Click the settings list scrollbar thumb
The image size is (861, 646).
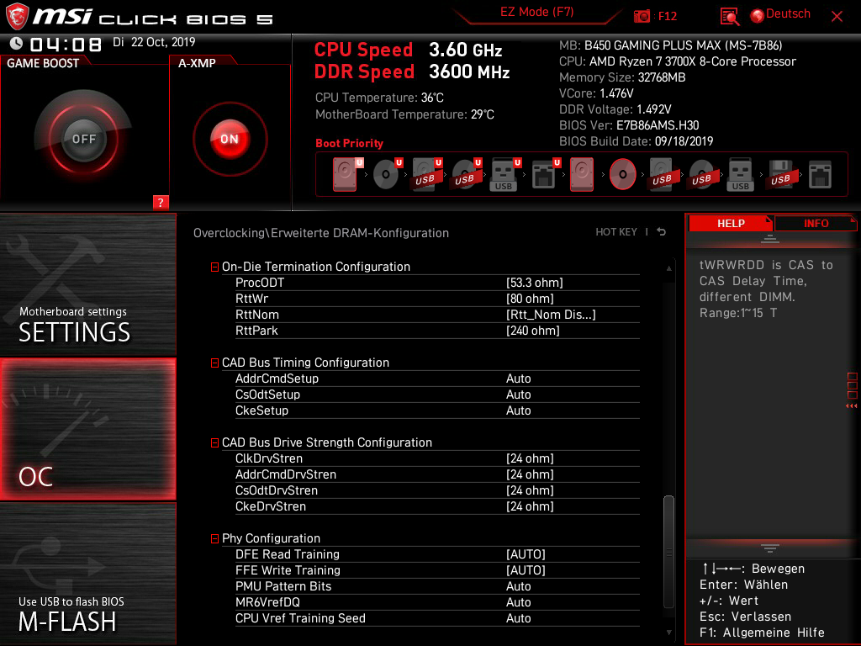pos(668,550)
